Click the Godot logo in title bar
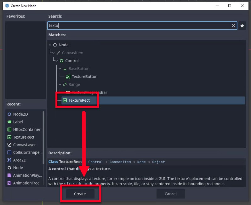This screenshot has height=205, width=251. click(x=7, y=6)
